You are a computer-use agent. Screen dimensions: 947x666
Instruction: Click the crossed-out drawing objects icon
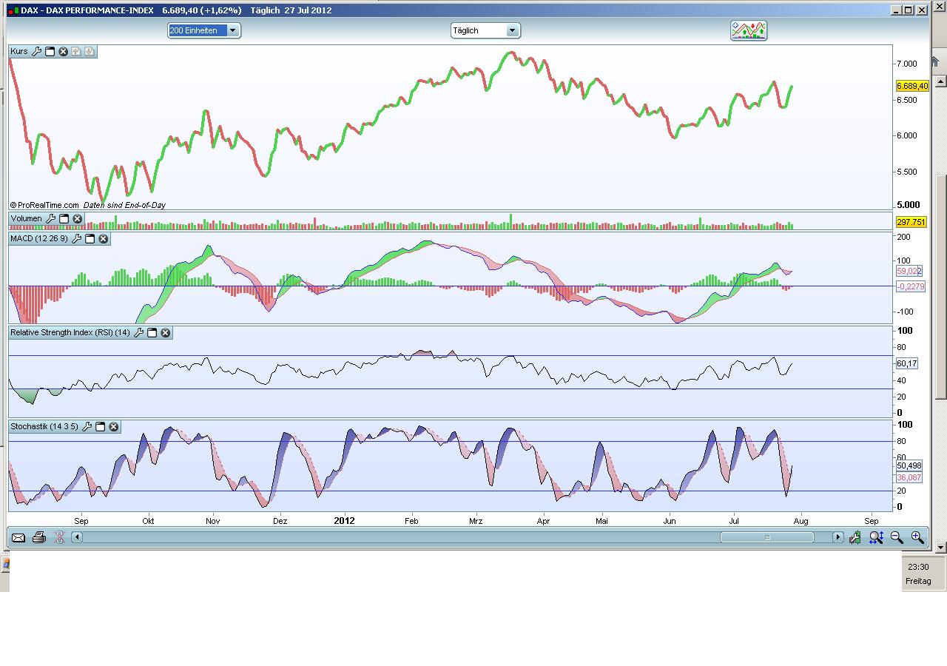click(x=59, y=537)
